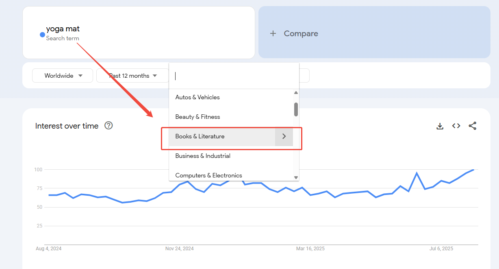Select the Books & Literature label
The width and height of the screenshot is (499, 269).
coord(200,136)
